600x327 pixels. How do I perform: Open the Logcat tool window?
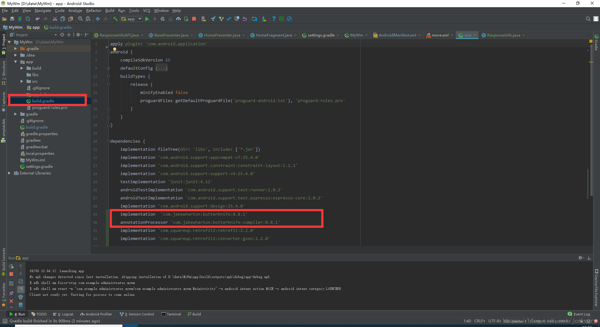coord(63,314)
